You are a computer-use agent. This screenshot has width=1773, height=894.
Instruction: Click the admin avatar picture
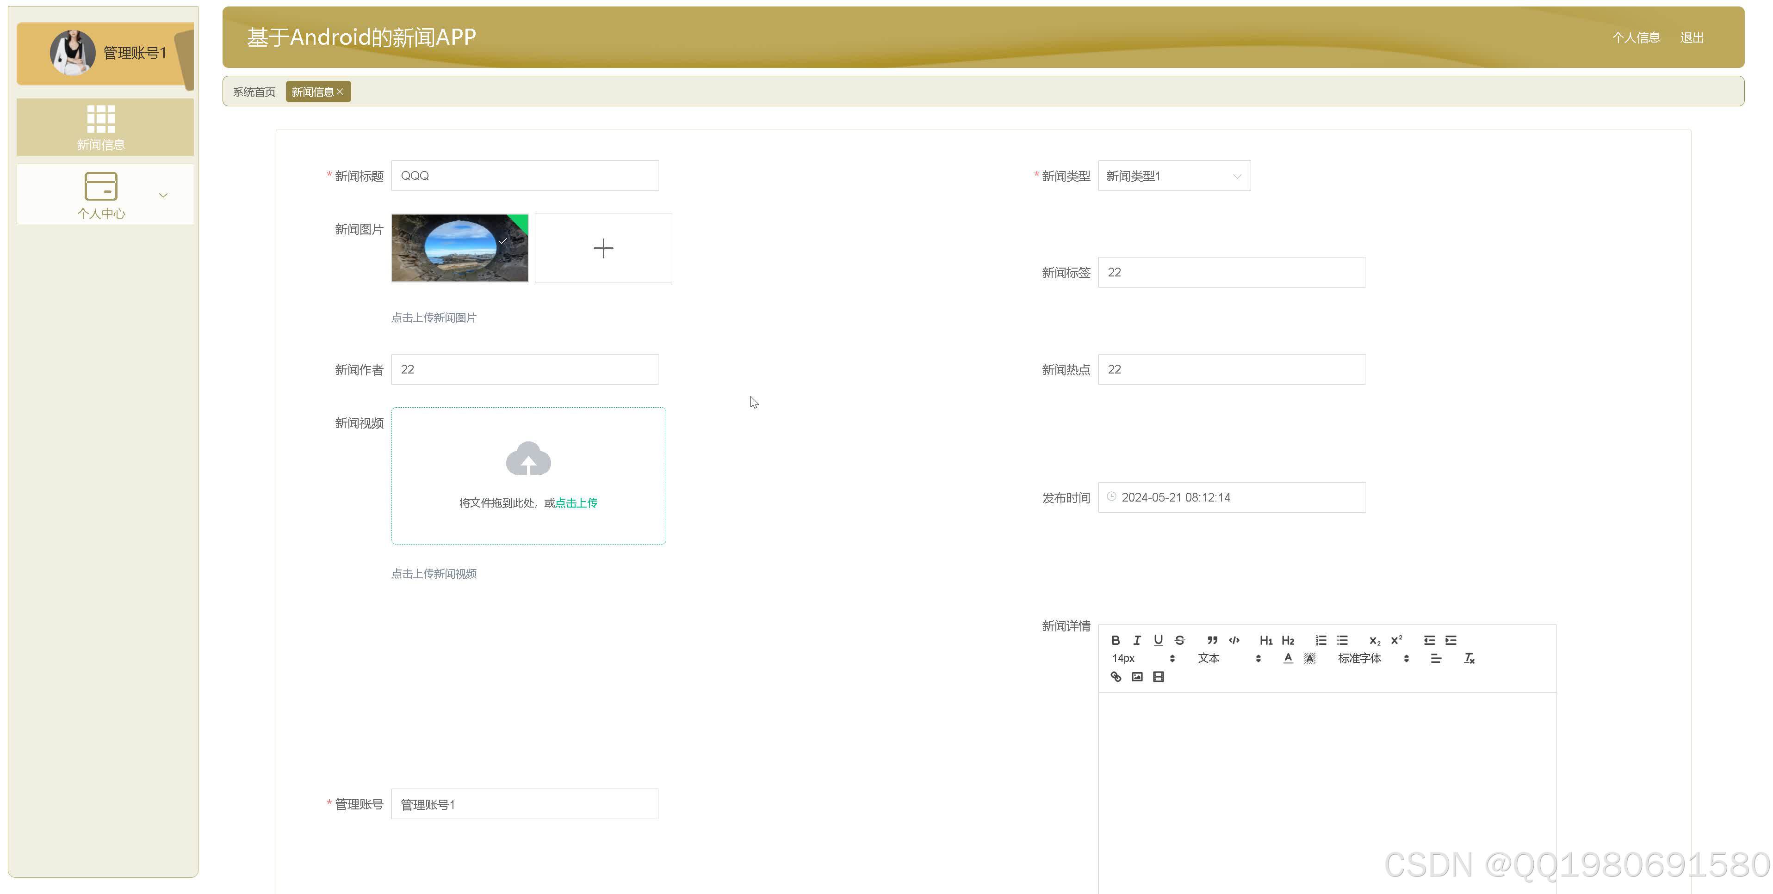73,52
